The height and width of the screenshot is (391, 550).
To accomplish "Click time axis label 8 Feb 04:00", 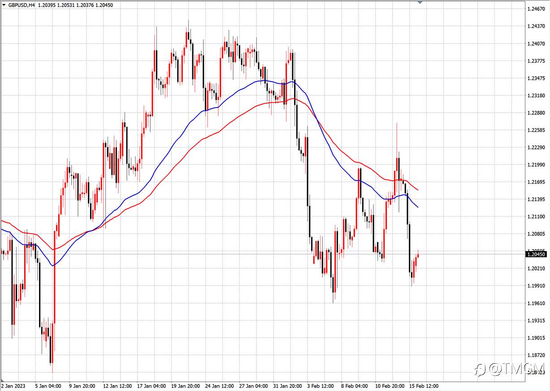I will tap(355, 386).
